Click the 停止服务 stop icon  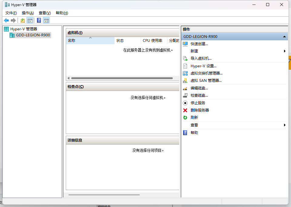tap(185, 103)
